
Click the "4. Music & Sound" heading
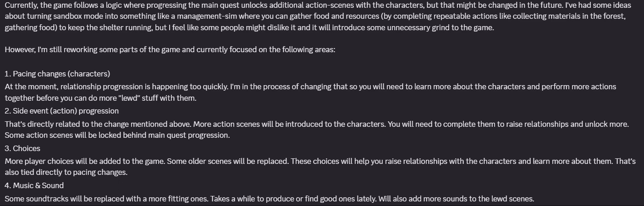tap(34, 185)
